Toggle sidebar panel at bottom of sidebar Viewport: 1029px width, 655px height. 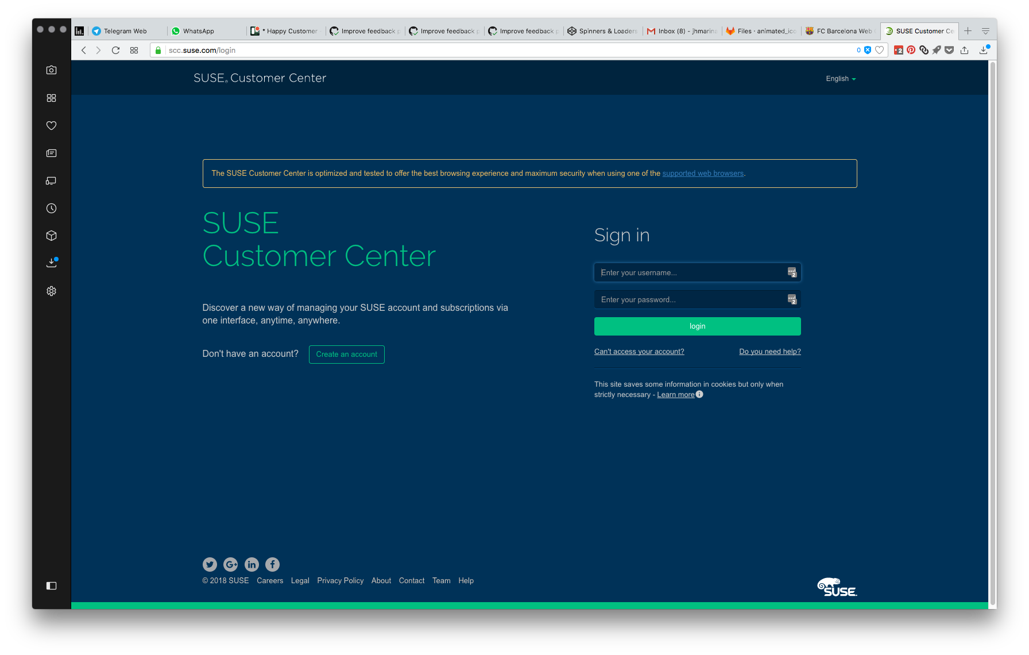click(x=51, y=585)
